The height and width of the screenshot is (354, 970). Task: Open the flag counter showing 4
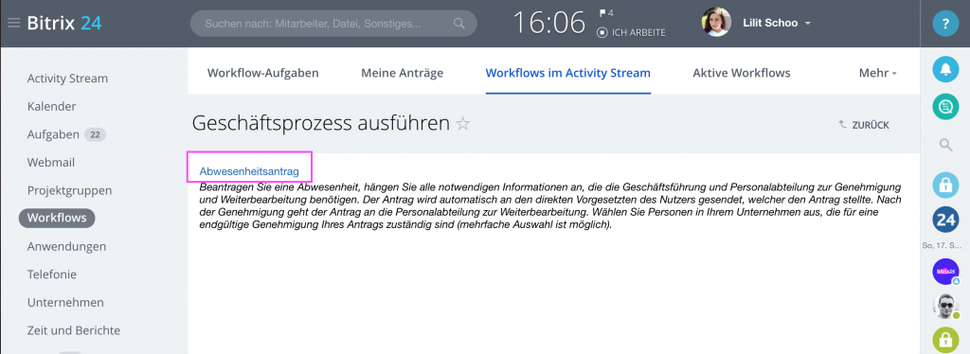pos(605,12)
